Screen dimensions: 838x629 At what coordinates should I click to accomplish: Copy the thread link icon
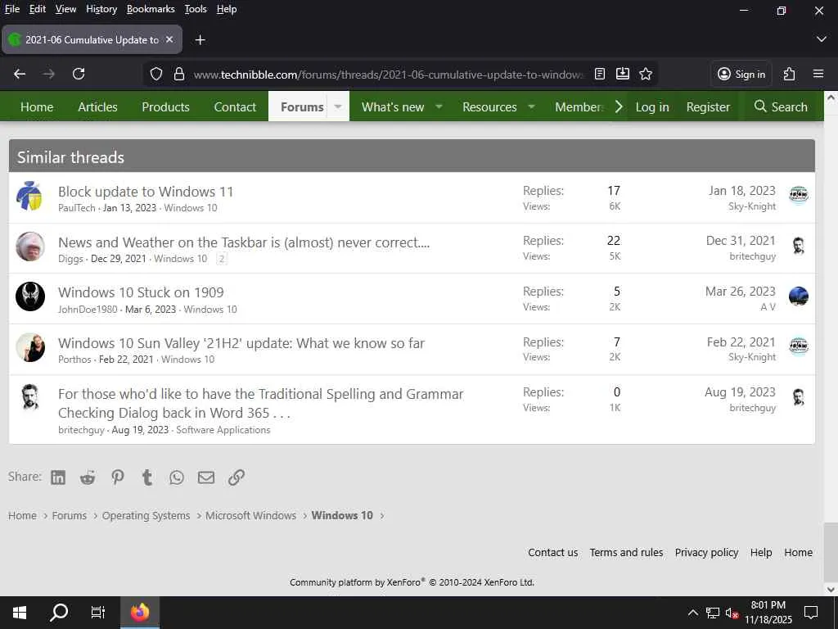click(237, 477)
